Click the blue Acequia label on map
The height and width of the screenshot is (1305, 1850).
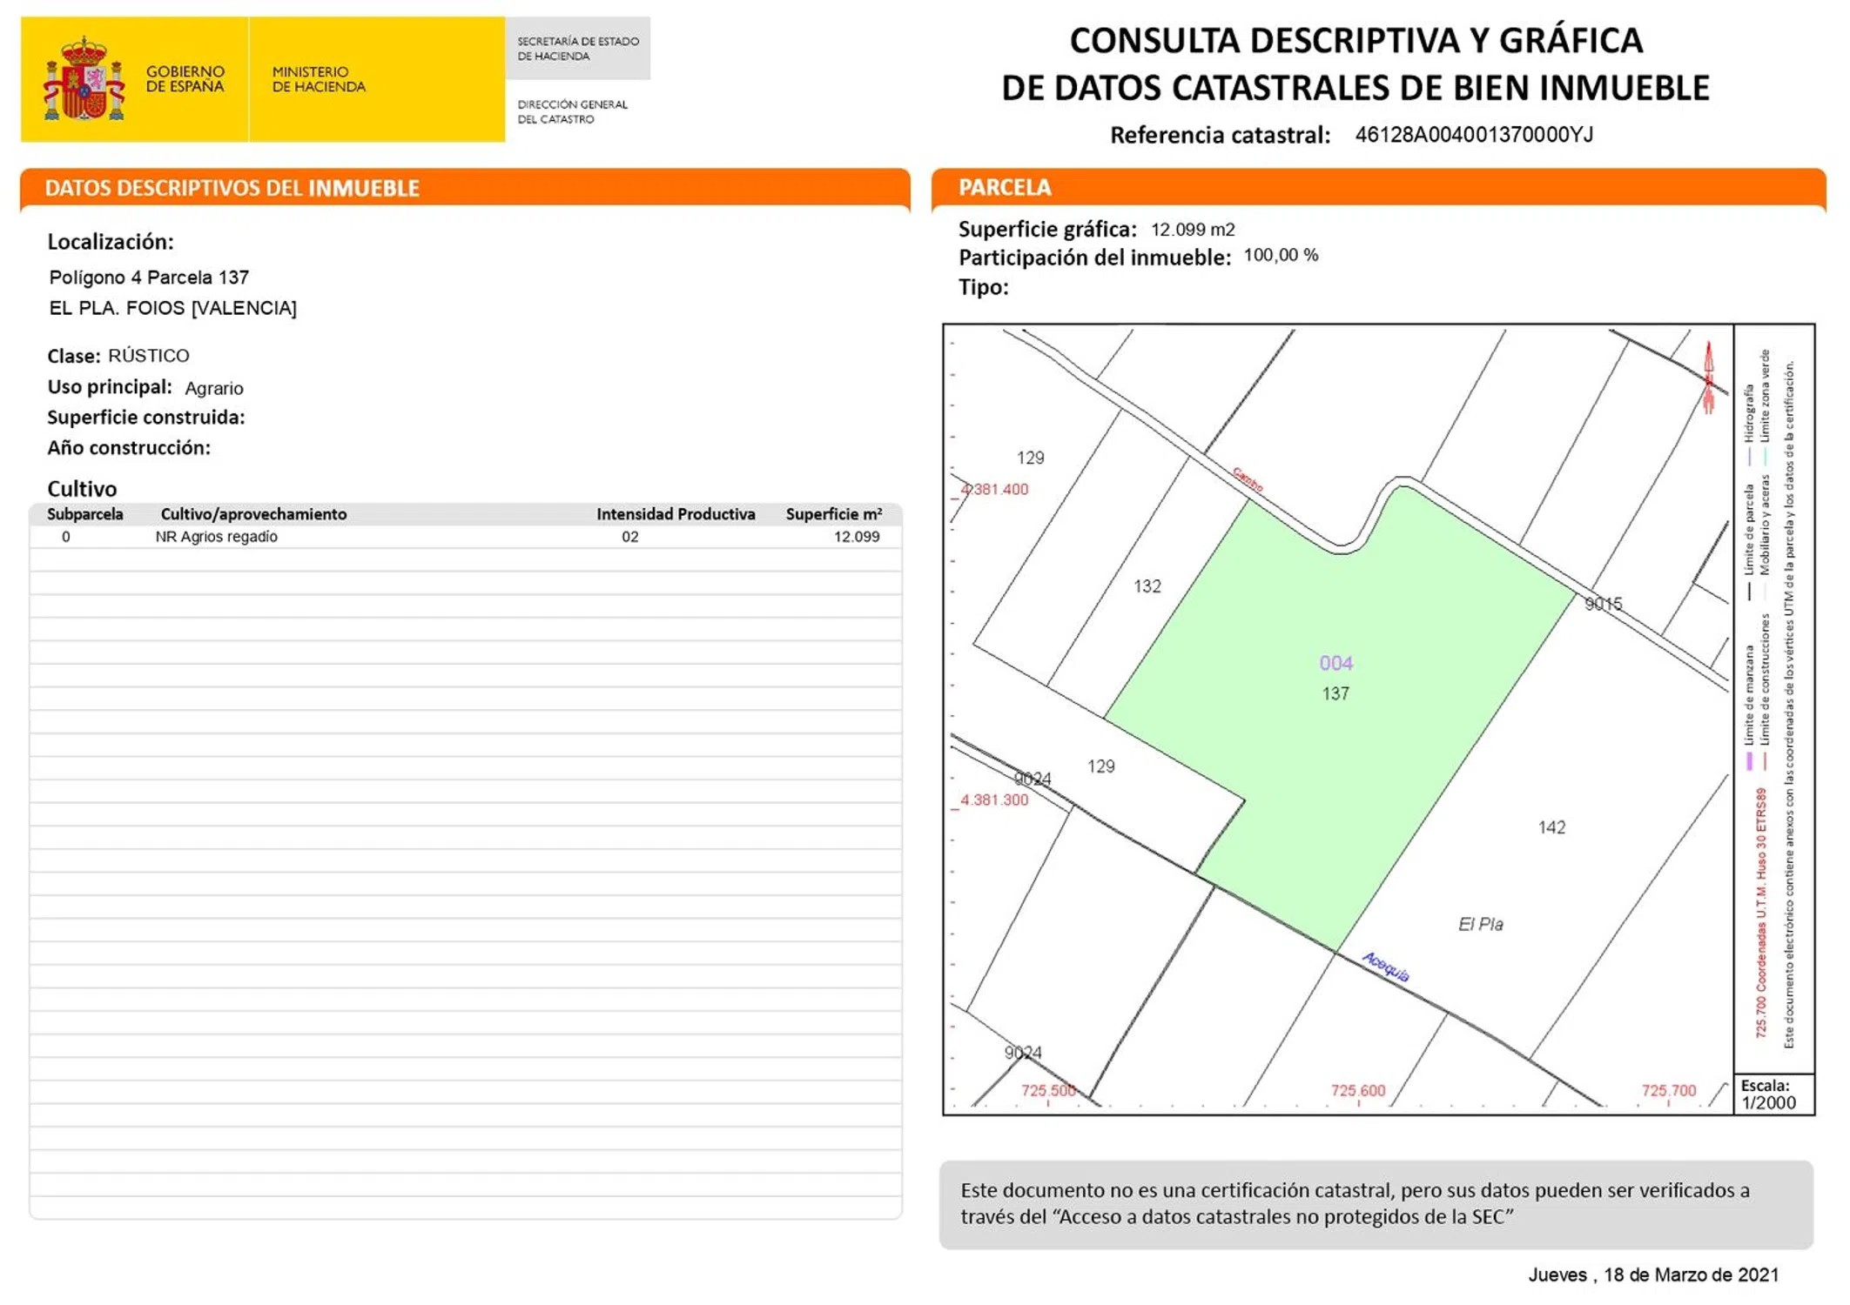pos(1386,966)
